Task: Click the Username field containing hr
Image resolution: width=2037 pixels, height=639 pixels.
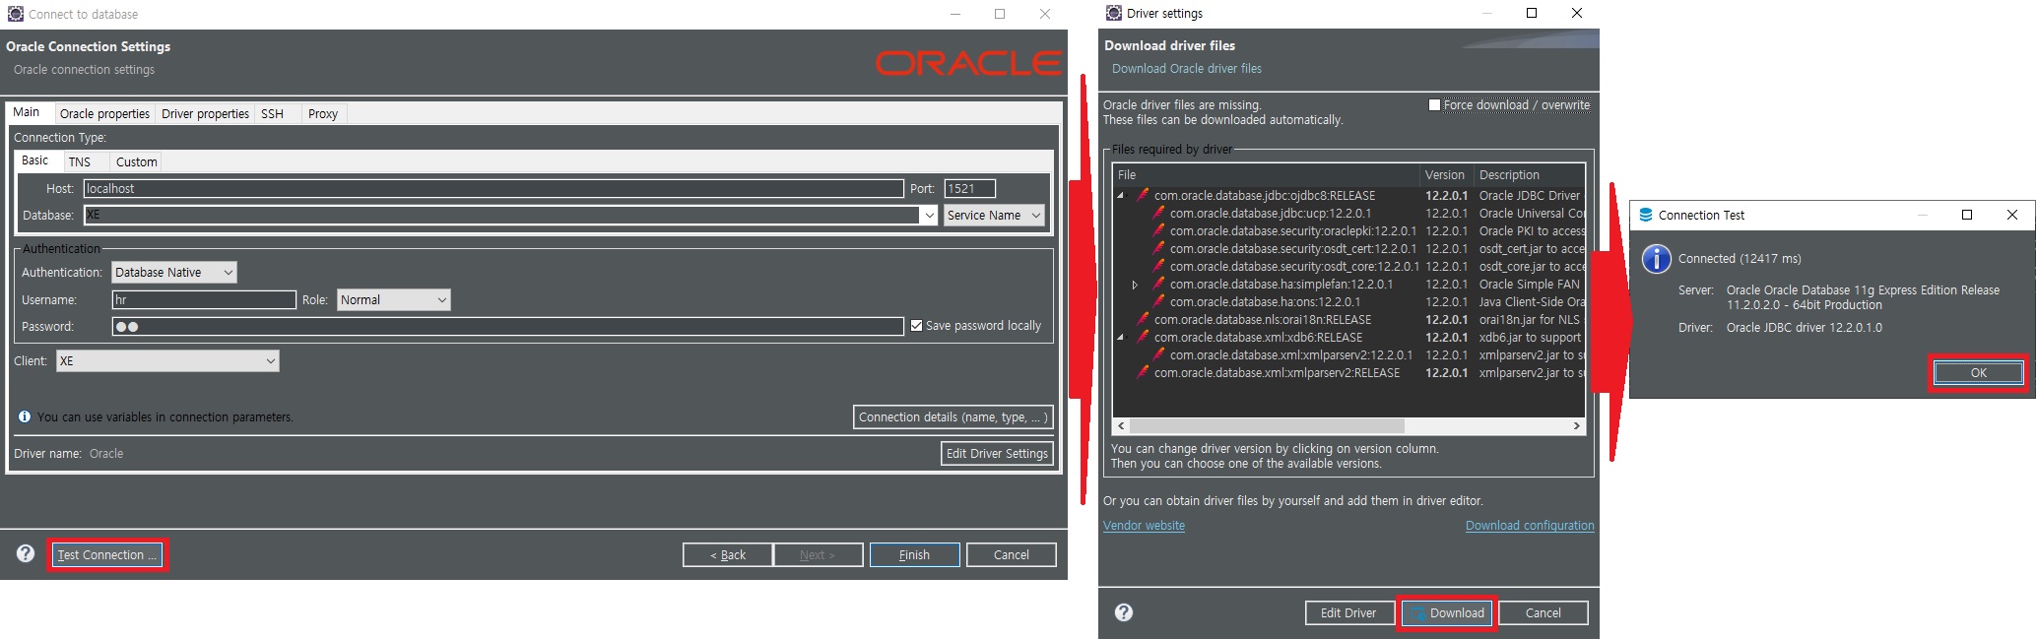Action: pyautogui.click(x=204, y=299)
